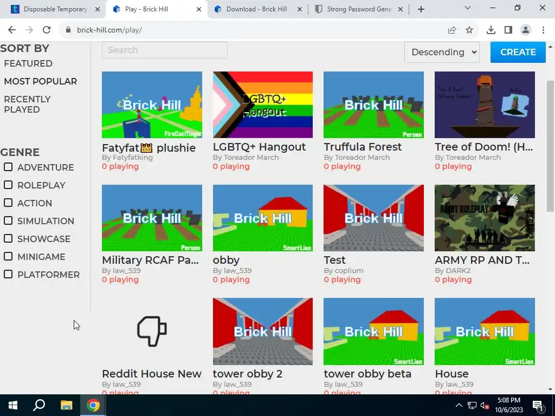This screenshot has height=416, width=555.
Task: Show hidden system tray icons
Action: tap(459, 405)
